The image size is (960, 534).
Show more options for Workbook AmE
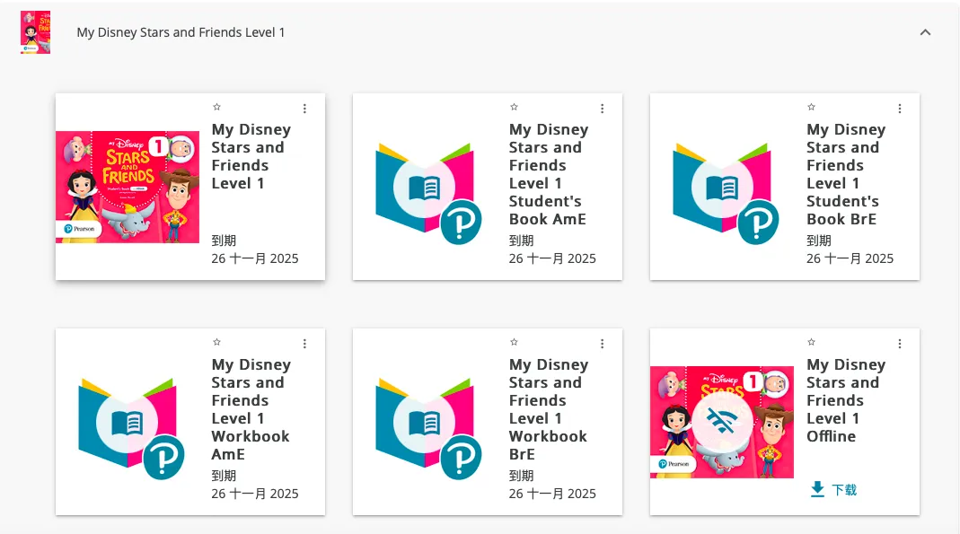click(x=304, y=344)
